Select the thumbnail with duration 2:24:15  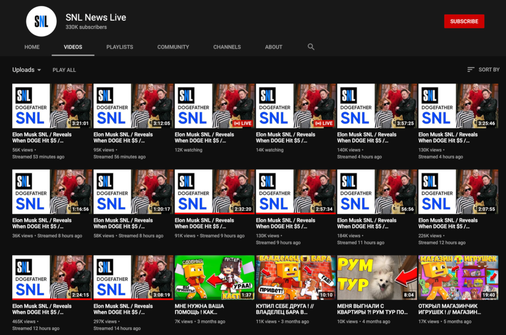[x=52, y=277]
